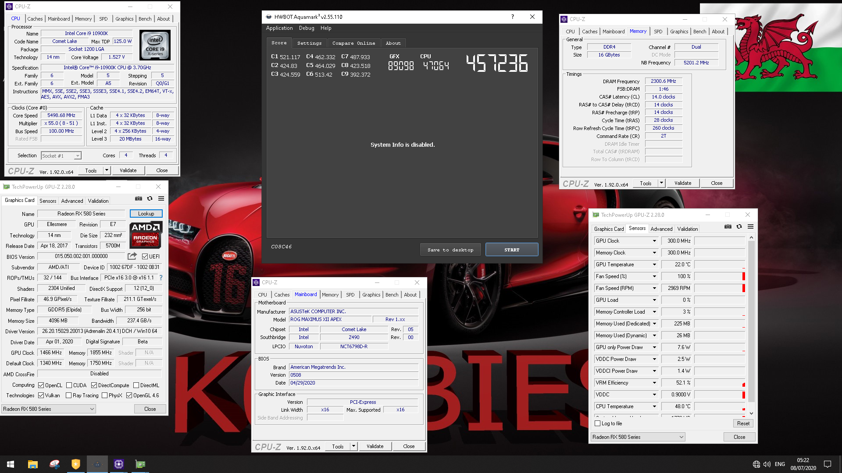842x473 pixels.
Task: Click the HWBOT Aquamark title bar icon
Action: [x=269, y=17]
